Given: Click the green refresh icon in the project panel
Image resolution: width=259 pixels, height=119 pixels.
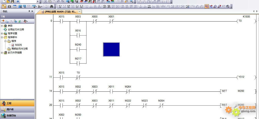Looking at the screenshot, I should (x=19, y=21).
